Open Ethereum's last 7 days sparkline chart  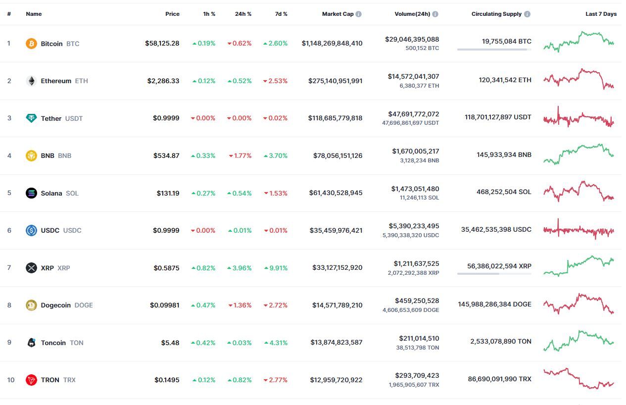tap(578, 79)
